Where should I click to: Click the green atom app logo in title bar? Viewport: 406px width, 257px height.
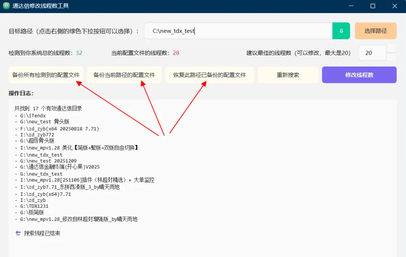pos(5,6)
